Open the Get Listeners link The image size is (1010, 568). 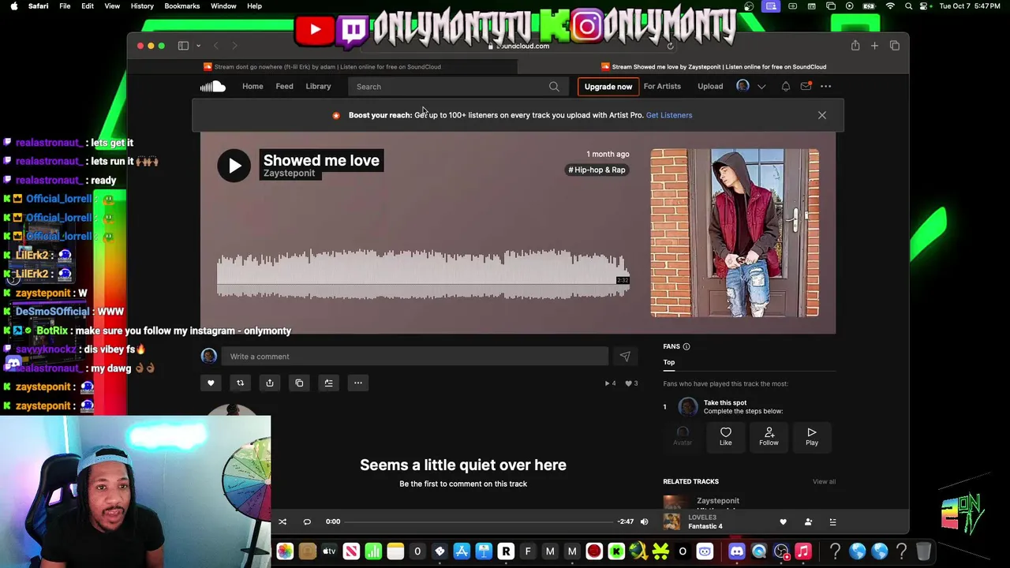[x=669, y=115]
